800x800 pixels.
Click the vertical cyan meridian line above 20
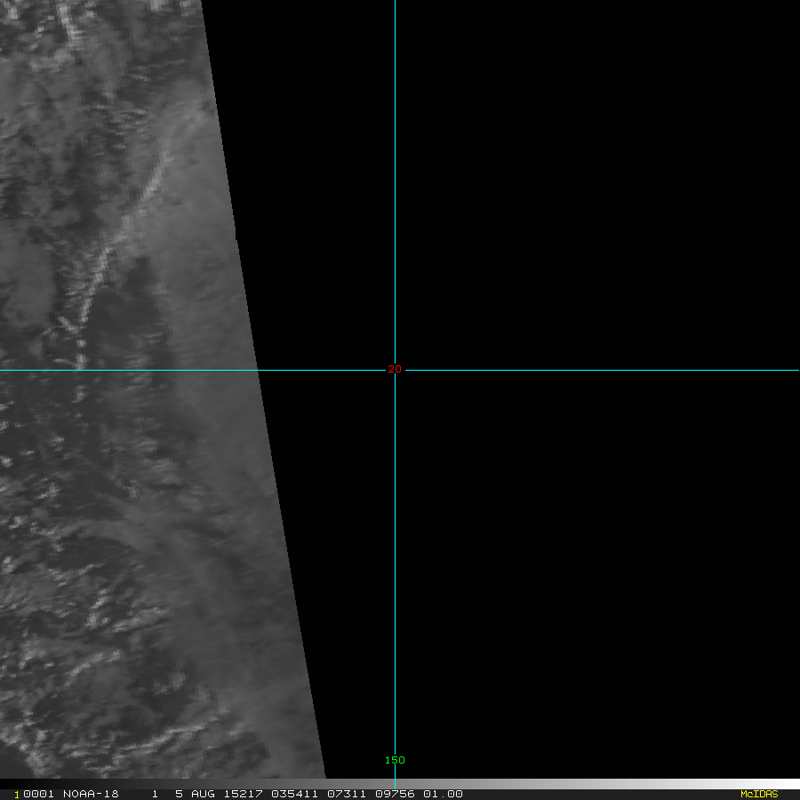[395, 178]
